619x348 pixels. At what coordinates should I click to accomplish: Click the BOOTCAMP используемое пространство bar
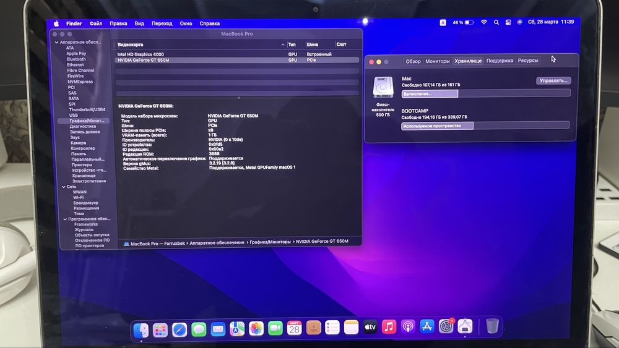pos(485,125)
